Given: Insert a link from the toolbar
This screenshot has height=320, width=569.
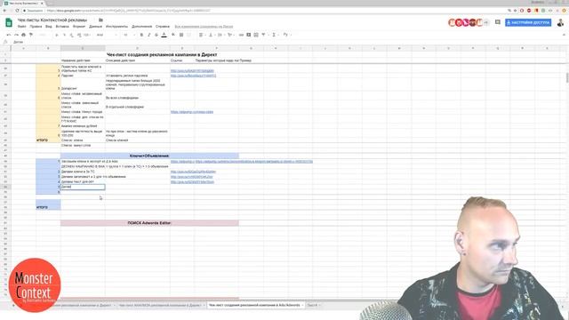Looking at the screenshot, I should (241, 35).
